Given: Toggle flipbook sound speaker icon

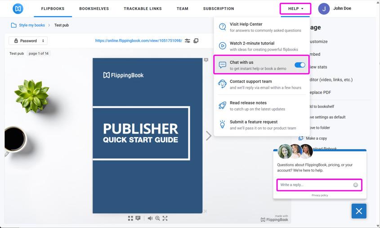Looking at the screenshot, I should 150,218.
